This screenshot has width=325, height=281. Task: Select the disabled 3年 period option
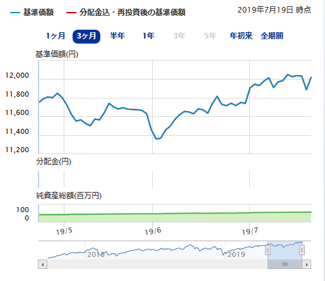(179, 36)
